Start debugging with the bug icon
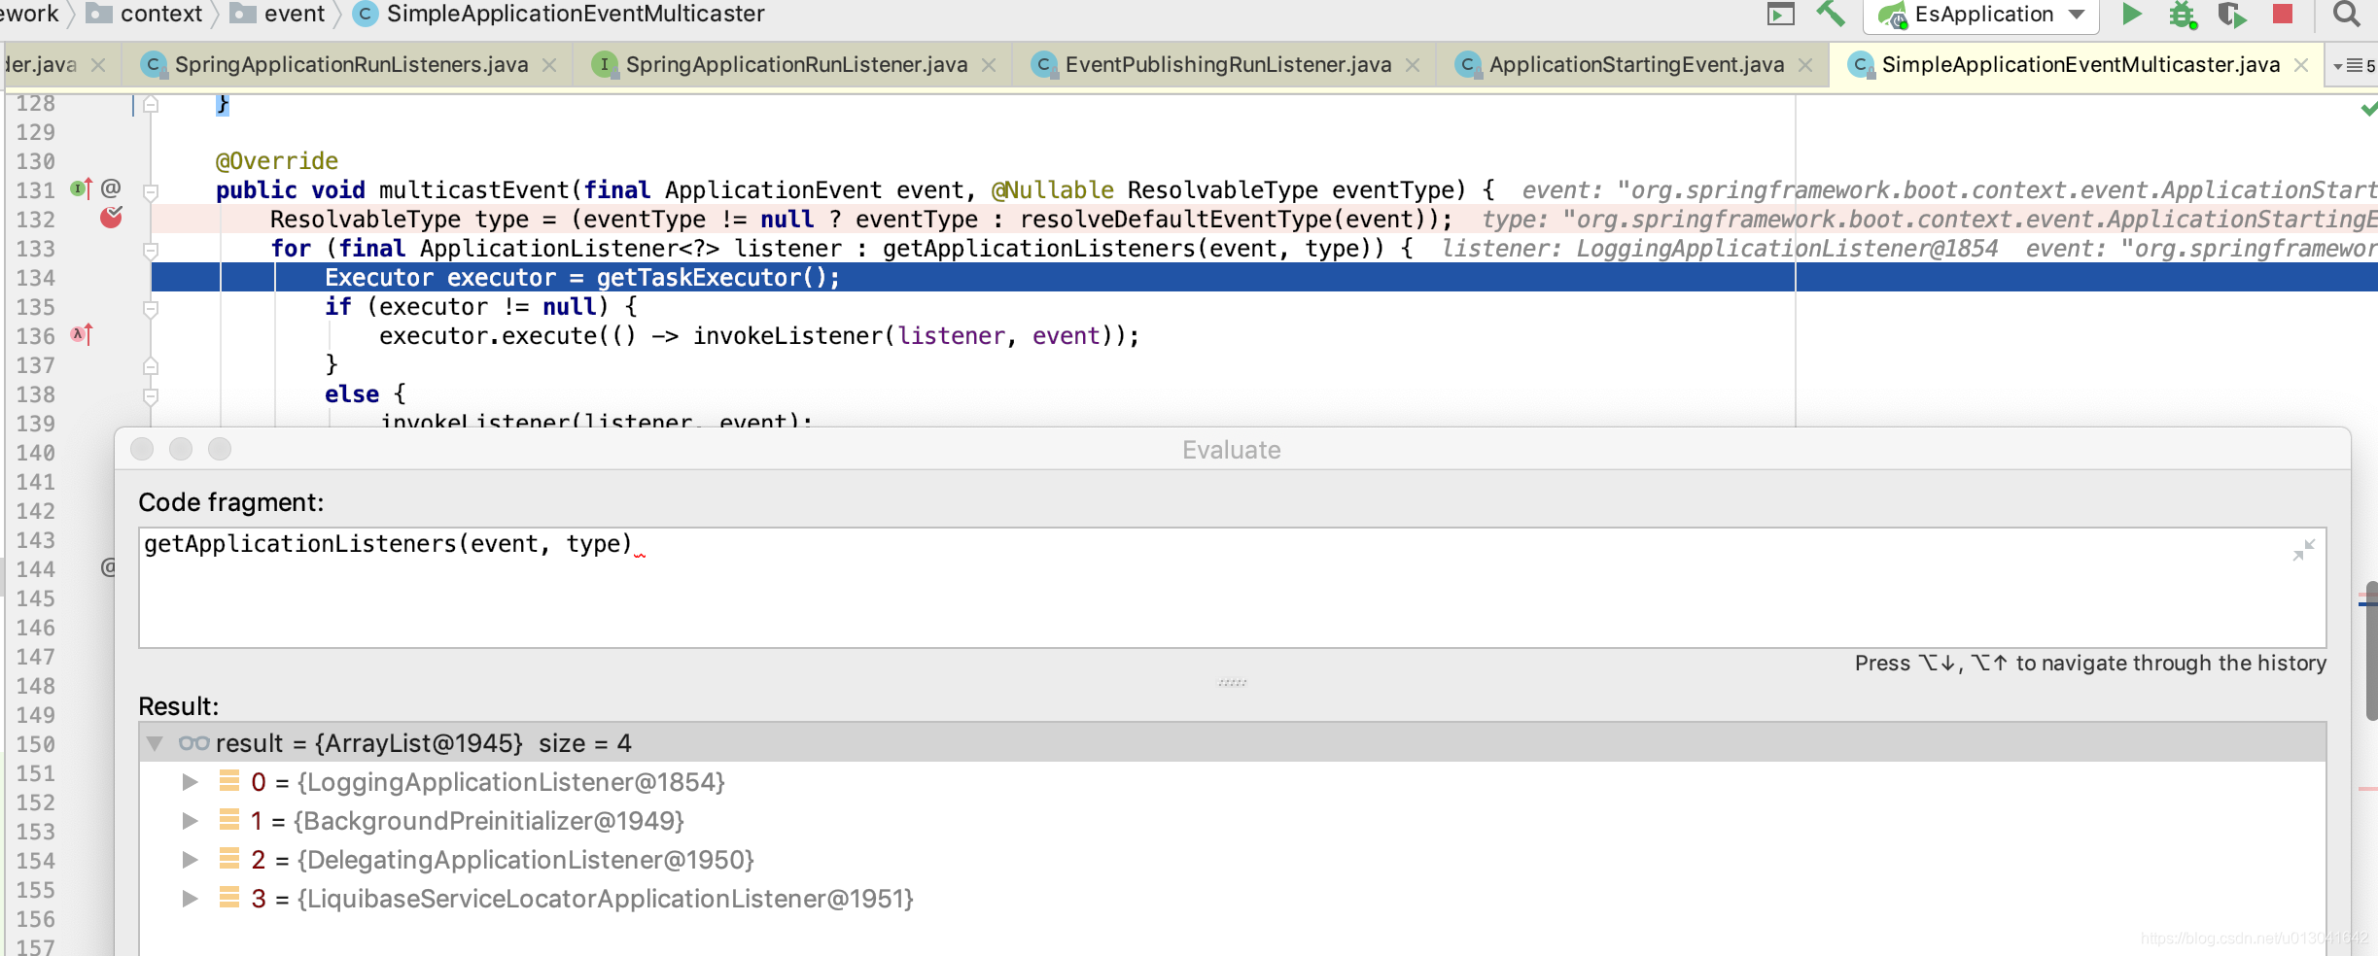This screenshot has width=2378, height=956. pos(2183,15)
